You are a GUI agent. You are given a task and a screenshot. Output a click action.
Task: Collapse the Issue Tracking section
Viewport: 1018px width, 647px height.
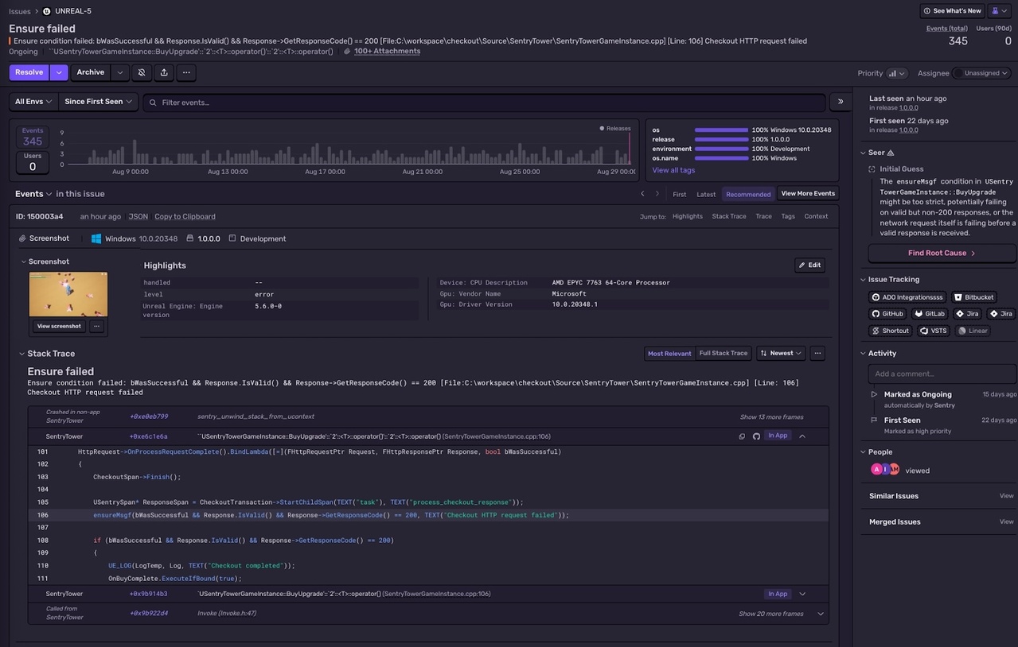(x=863, y=280)
